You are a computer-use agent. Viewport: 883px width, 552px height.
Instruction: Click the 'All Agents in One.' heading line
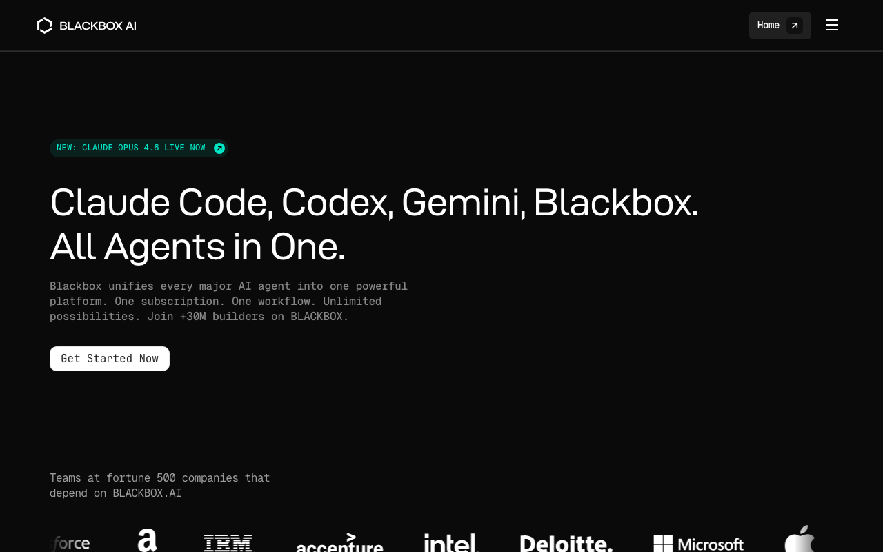click(x=197, y=247)
